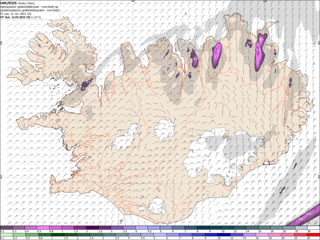Select the 30 bright red swatch in green scale
Image resolution: width=320 pixels, height=240 pixels.
(x=313, y=235)
